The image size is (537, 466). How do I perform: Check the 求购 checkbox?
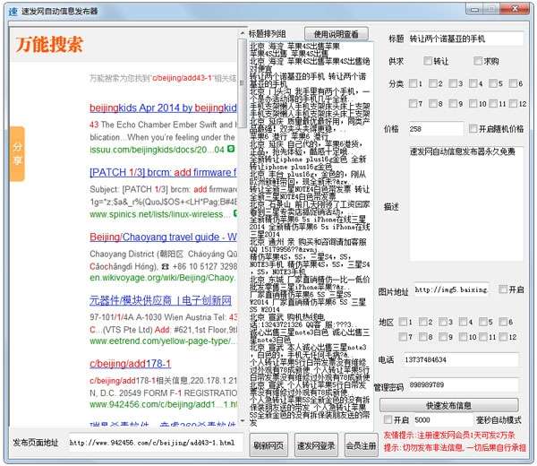477,61
